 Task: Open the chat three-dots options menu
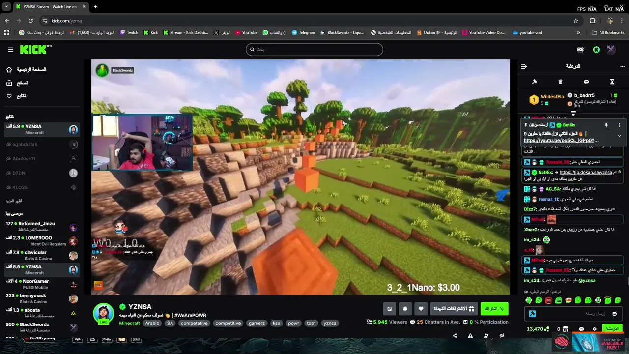[x=622, y=66]
